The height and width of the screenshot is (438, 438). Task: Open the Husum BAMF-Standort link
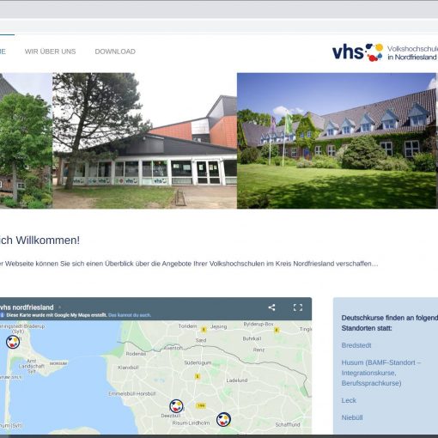point(380,373)
